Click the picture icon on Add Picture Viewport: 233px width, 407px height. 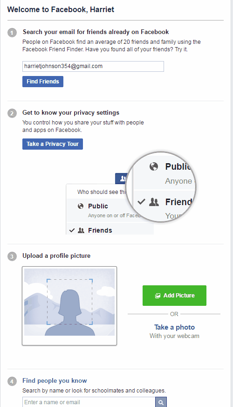click(x=158, y=296)
